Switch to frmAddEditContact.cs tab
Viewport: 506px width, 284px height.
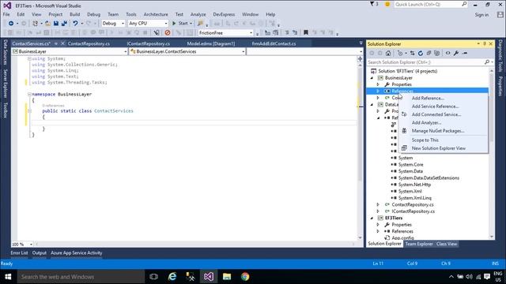[274, 43]
